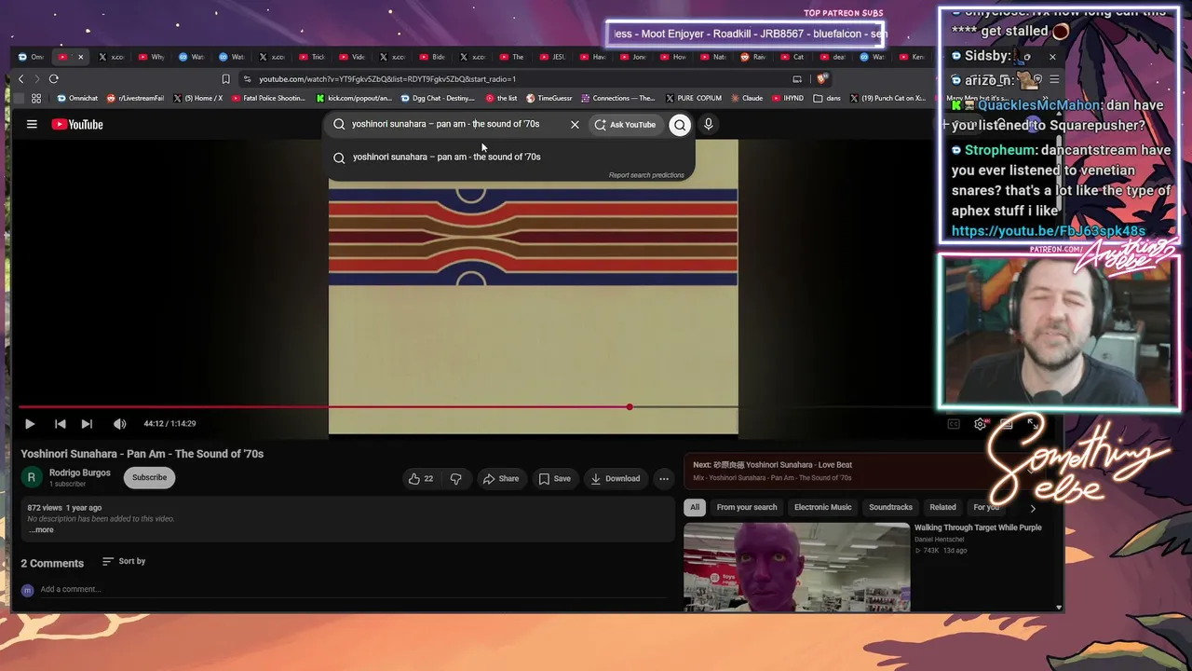Open 'the list' bookmark
The width and height of the screenshot is (1192, 671).
point(502,98)
